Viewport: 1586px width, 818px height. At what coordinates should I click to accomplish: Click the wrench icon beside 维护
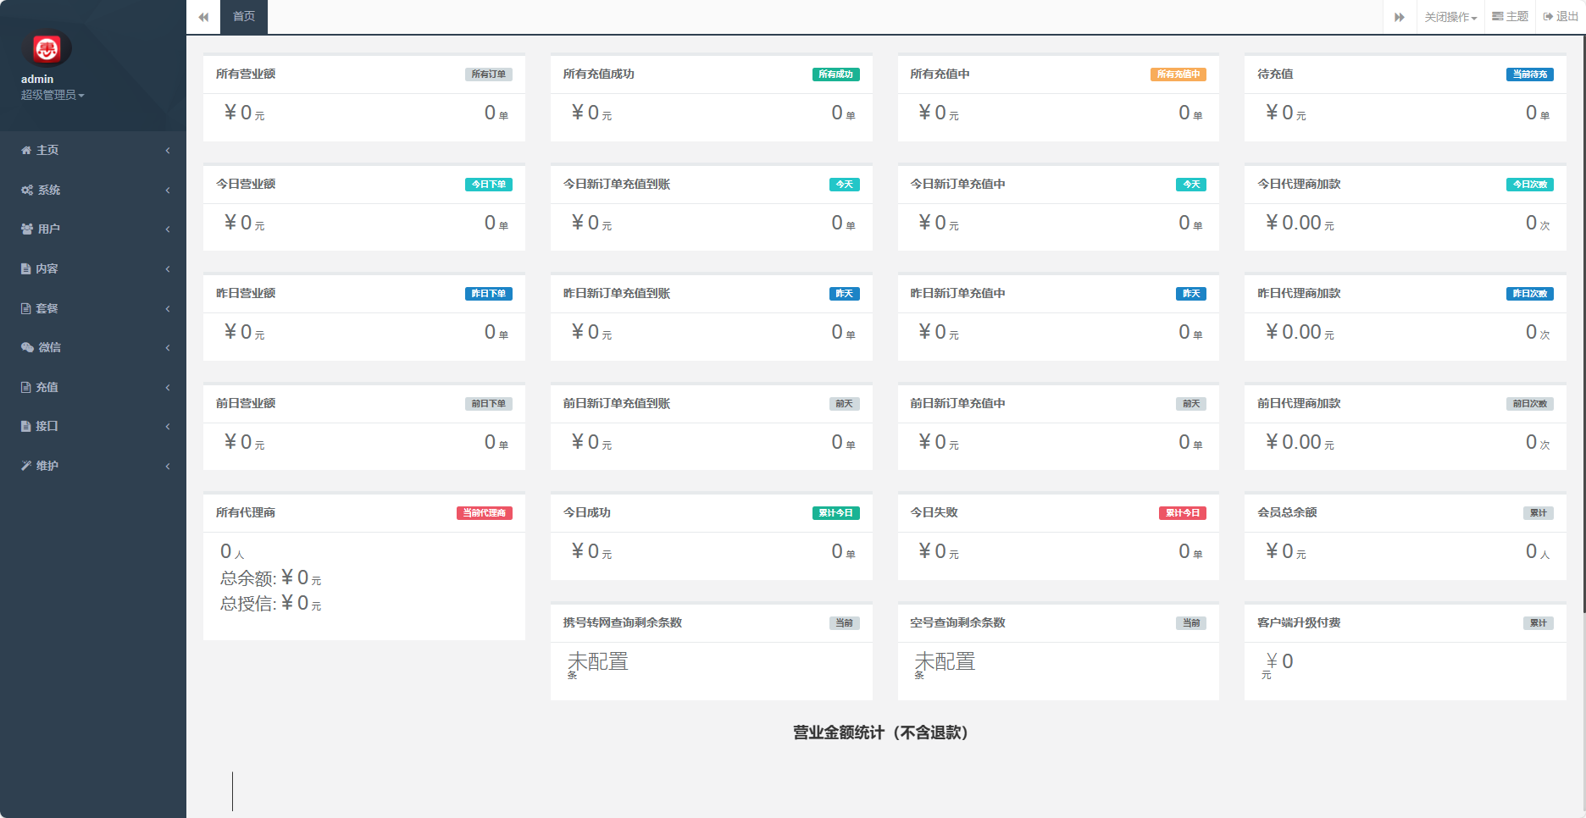[x=26, y=466]
